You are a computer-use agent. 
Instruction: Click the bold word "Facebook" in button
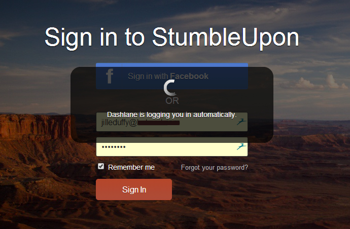189,77
